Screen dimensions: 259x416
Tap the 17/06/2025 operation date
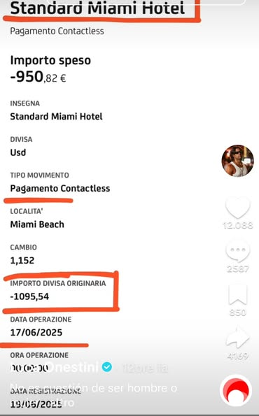tap(36, 332)
